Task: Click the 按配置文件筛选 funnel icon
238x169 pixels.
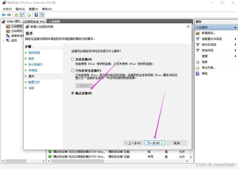Action: pos(198,39)
